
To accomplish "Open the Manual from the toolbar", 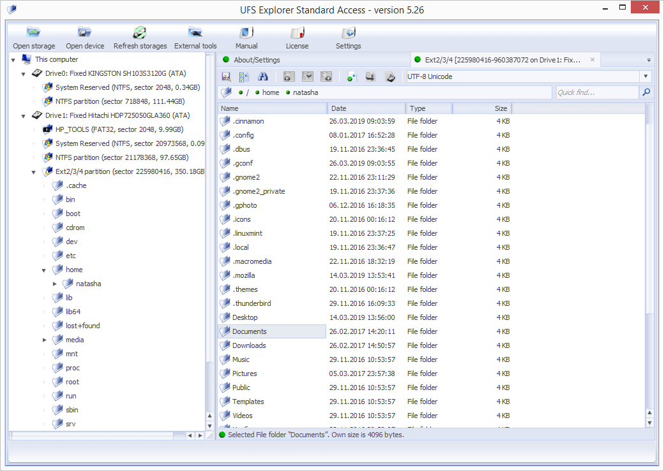I will [x=246, y=33].
